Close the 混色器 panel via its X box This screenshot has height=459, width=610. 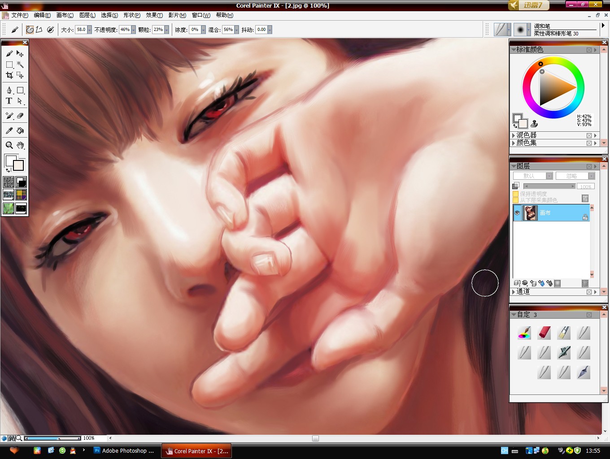(x=589, y=135)
